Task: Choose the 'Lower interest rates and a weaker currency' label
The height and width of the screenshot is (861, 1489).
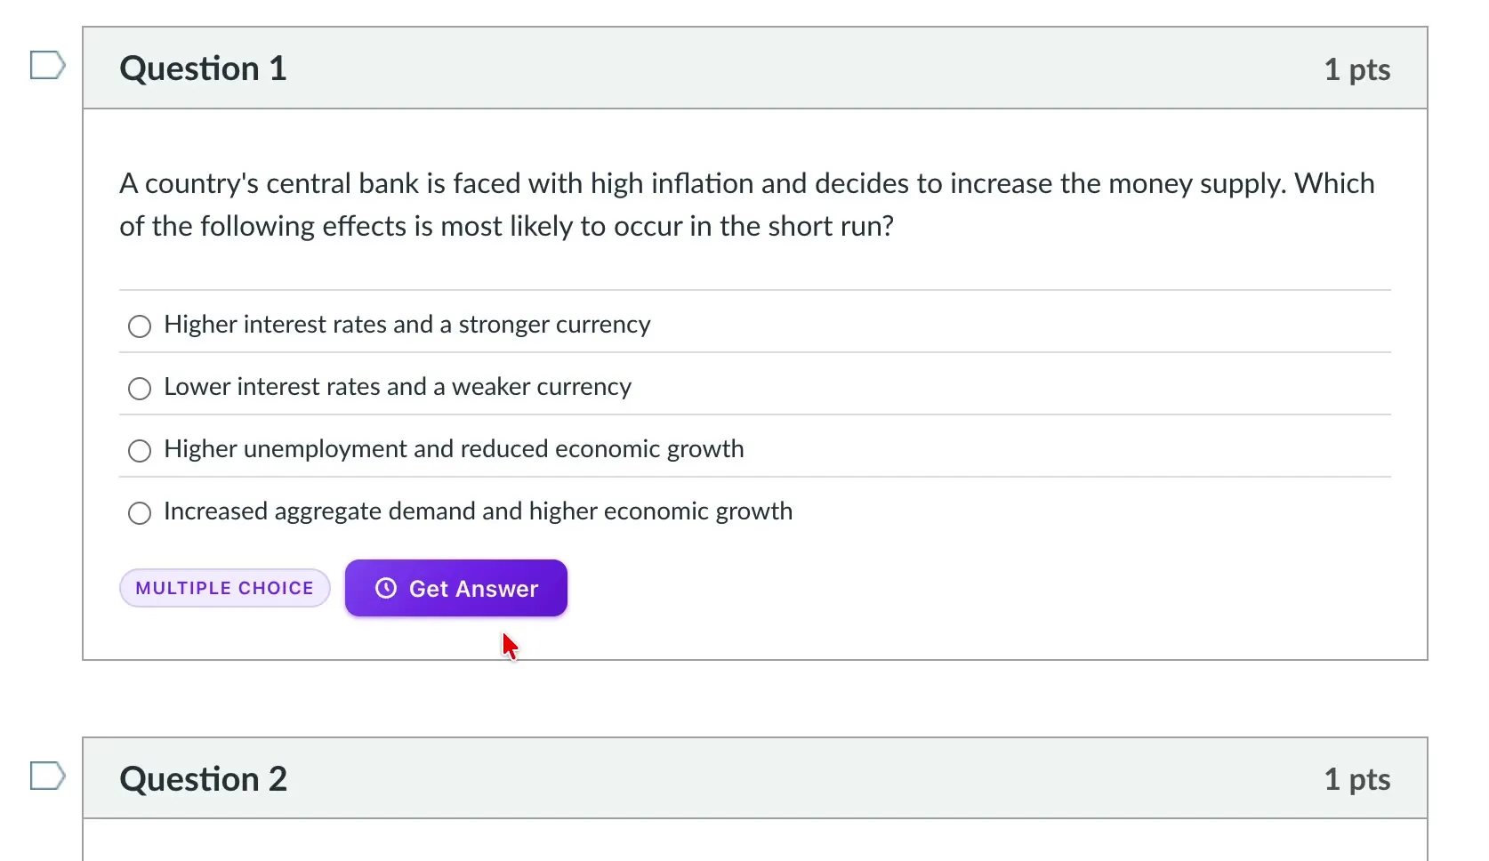Action: tap(398, 387)
